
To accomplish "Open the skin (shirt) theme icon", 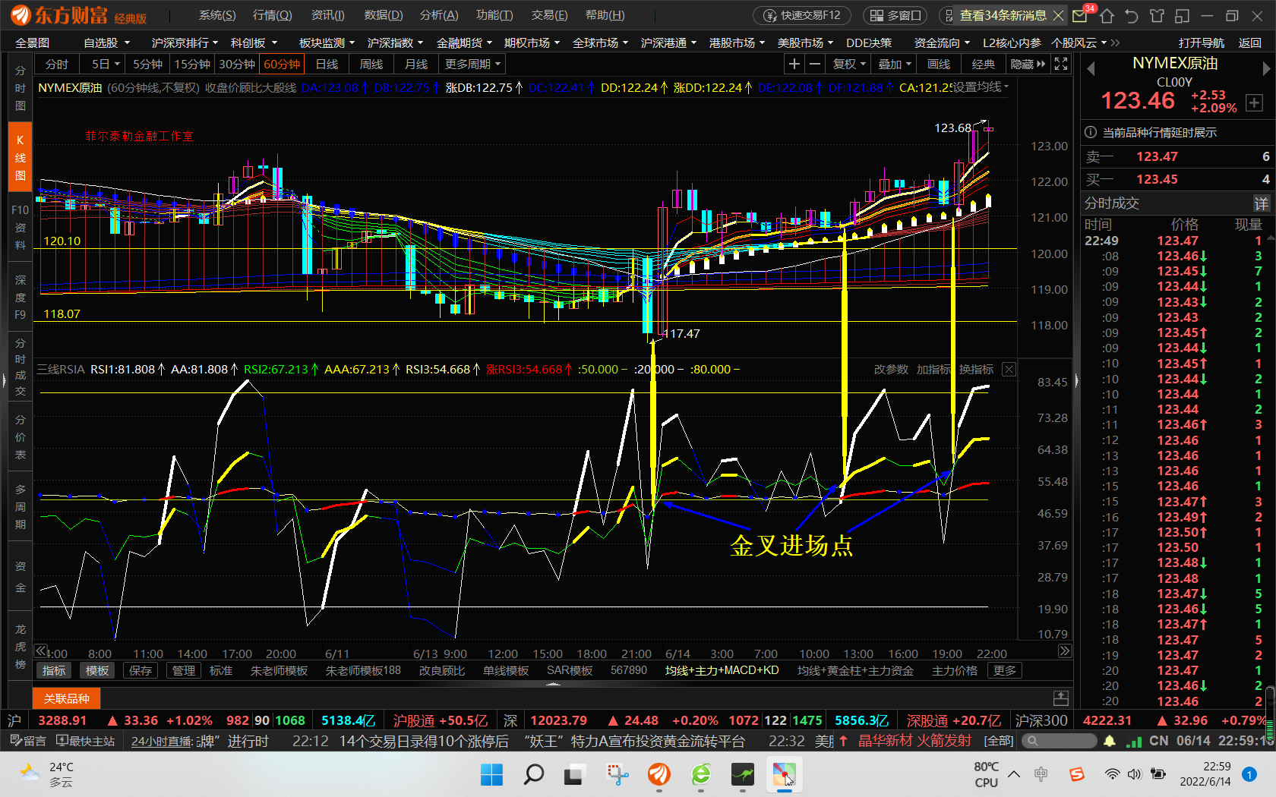I will [1157, 15].
